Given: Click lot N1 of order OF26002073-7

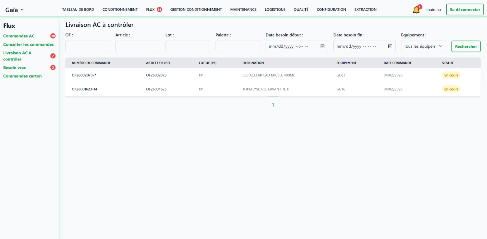Looking at the screenshot, I should click(x=201, y=75).
